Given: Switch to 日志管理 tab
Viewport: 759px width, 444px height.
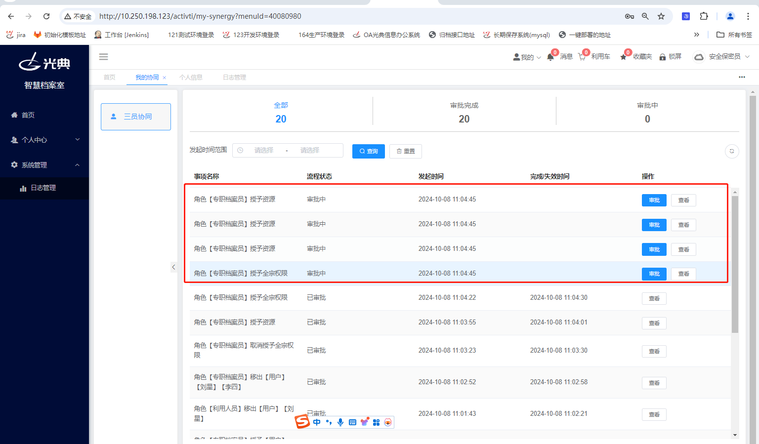Looking at the screenshot, I should pos(234,77).
